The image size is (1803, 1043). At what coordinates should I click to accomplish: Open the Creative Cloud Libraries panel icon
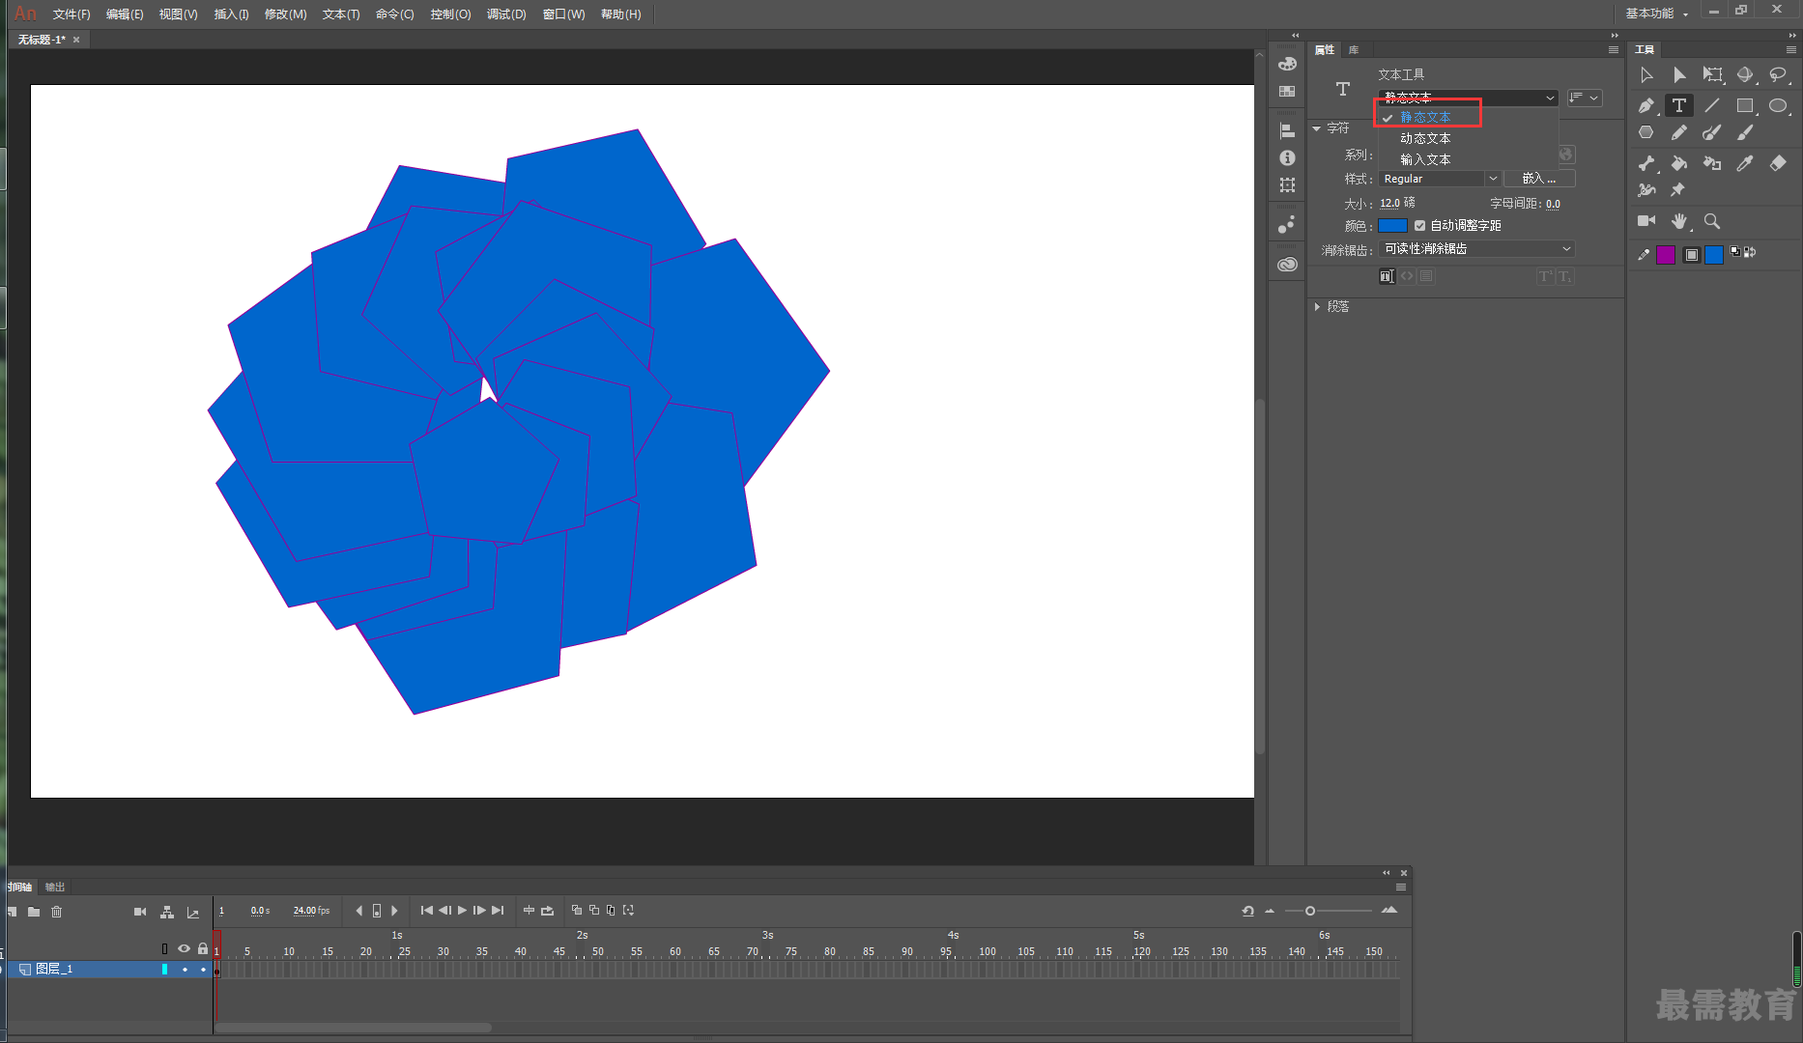click(x=1287, y=265)
